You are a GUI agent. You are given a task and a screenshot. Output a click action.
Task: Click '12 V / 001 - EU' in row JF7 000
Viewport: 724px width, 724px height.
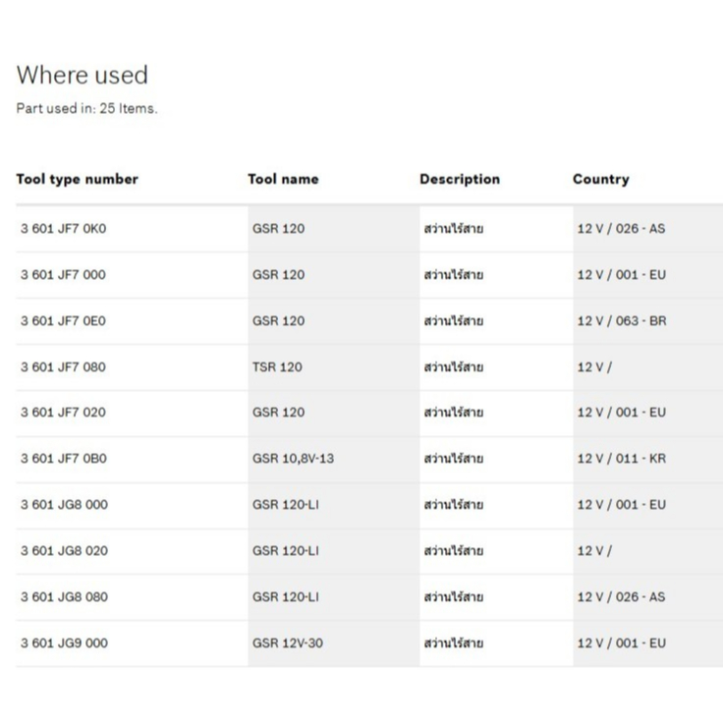pos(622,275)
